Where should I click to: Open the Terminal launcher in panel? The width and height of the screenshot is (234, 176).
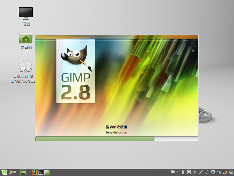[41, 172]
